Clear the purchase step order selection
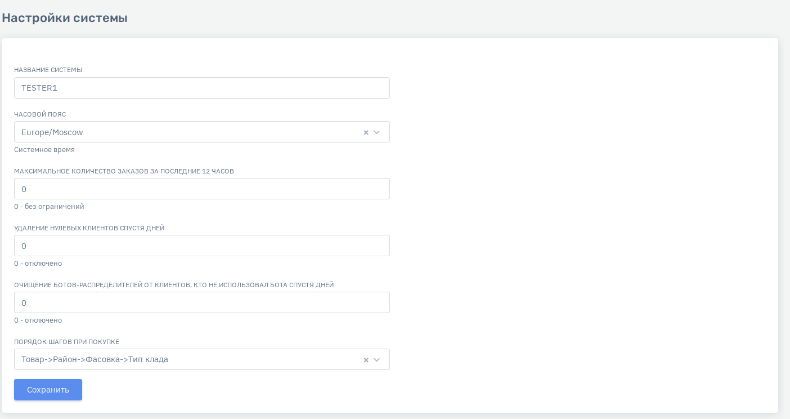The image size is (790, 419). 366,360
